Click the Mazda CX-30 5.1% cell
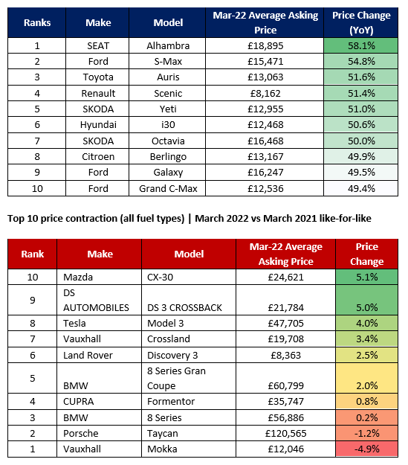 pyautogui.click(x=367, y=277)
